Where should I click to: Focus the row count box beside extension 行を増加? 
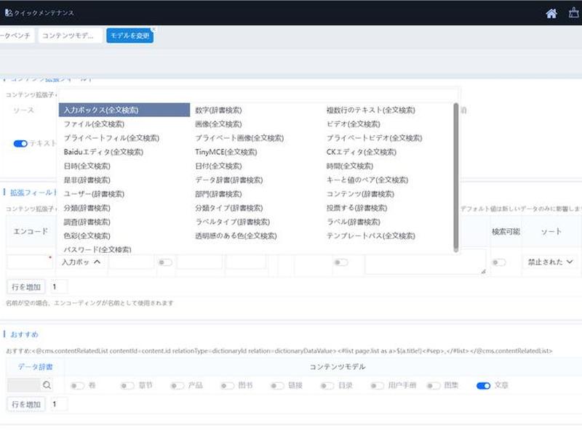(59, 287)
